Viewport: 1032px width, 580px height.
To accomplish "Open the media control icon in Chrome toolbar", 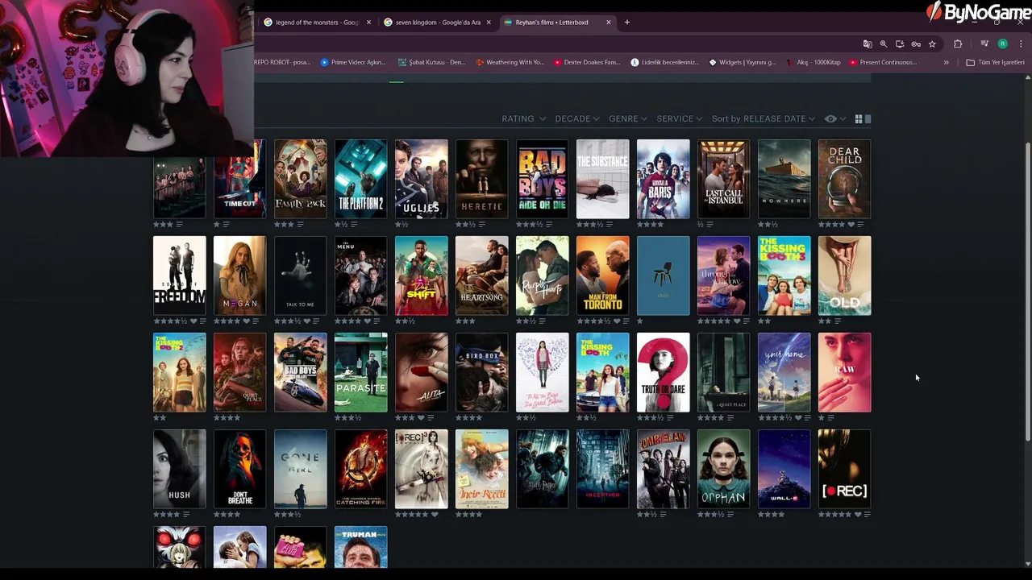I will 984,44.
